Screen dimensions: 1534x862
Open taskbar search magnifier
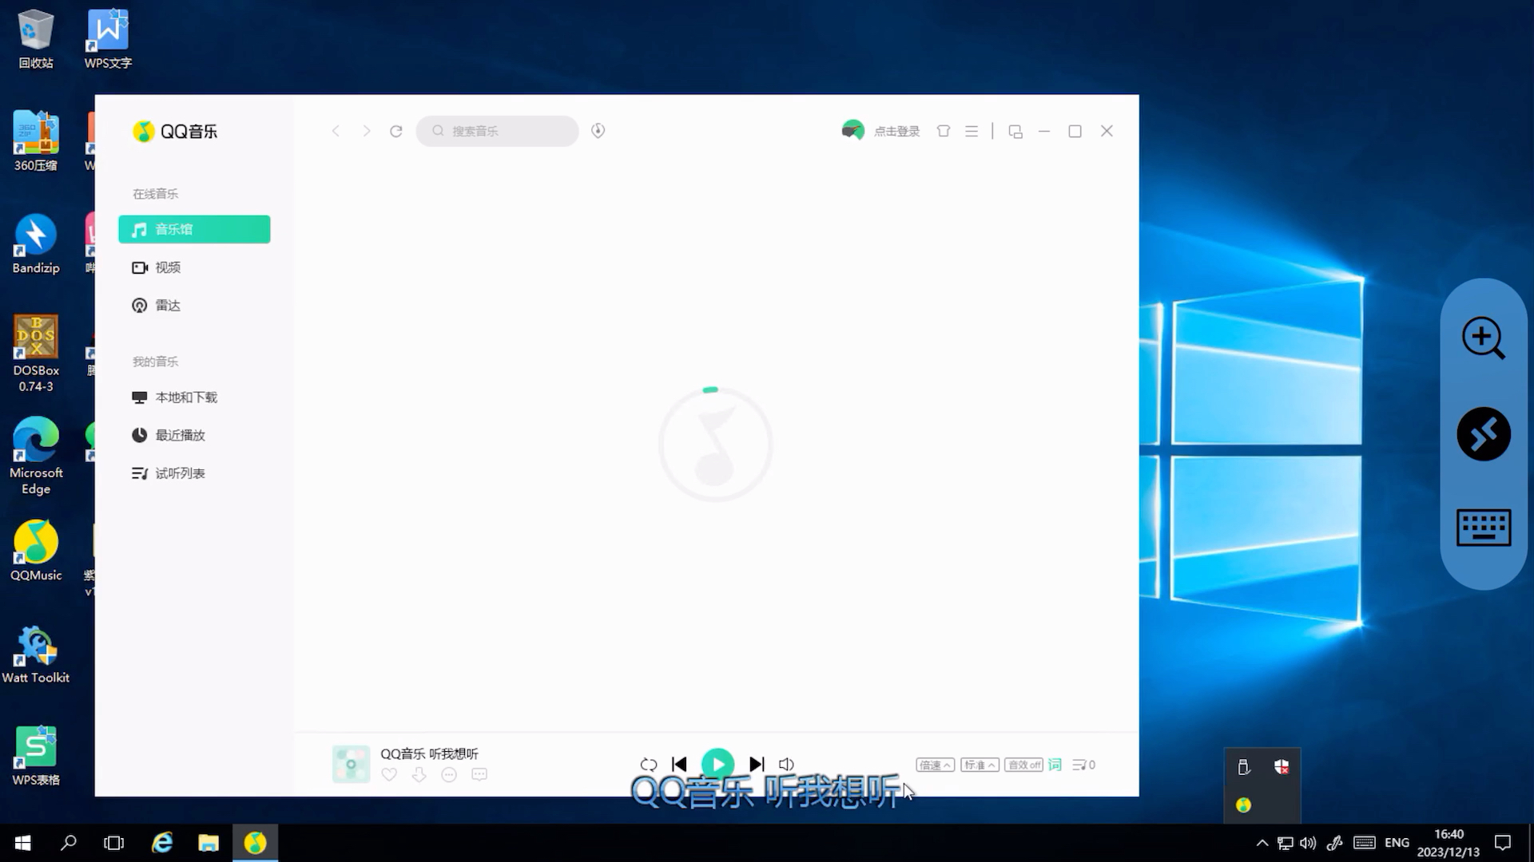(69, 843)
